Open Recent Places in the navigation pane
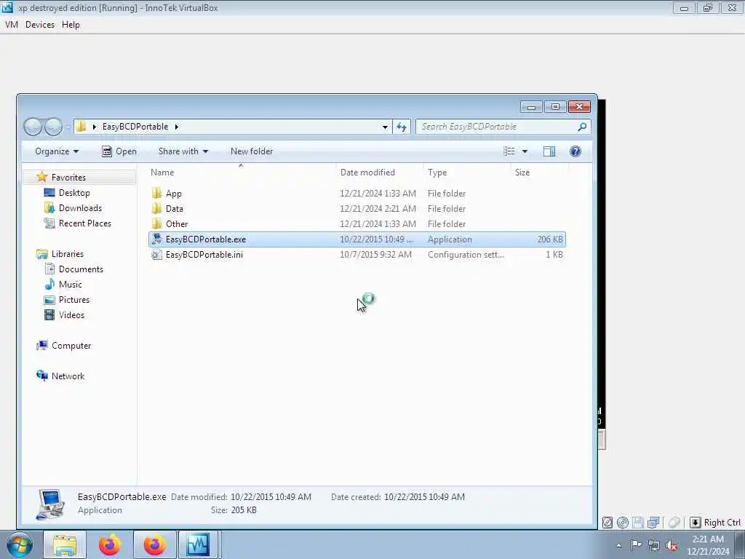 pos(84,223)
